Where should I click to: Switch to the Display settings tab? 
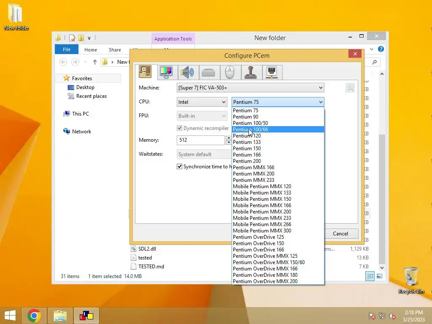pos(166,72)
